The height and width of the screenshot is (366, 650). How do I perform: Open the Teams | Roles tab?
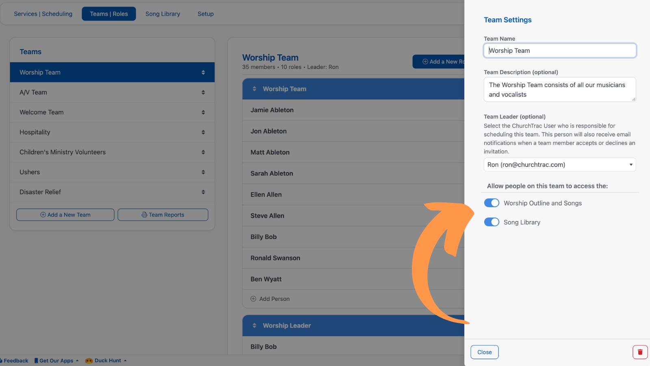109,14
